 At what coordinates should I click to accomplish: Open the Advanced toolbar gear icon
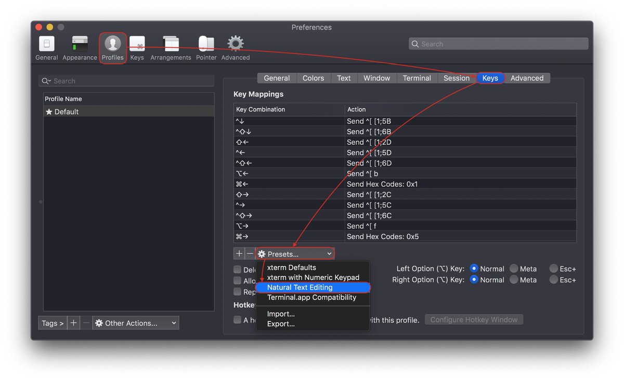pos(236,44)
